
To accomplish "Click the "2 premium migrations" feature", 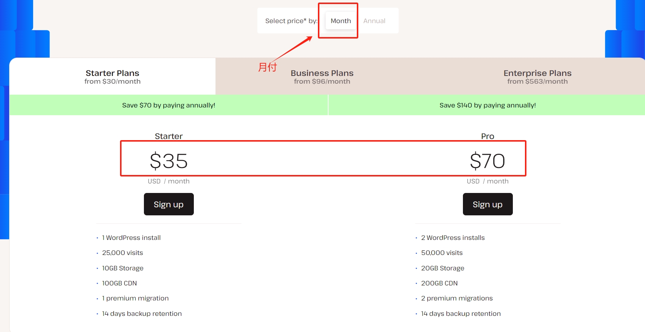I will pyautogui.click(x=457, y=298).
